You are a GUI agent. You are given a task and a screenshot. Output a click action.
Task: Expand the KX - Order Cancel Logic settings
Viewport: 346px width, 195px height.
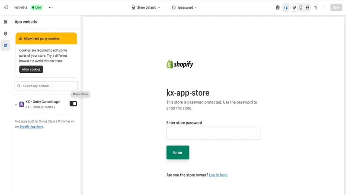[16, 104]
